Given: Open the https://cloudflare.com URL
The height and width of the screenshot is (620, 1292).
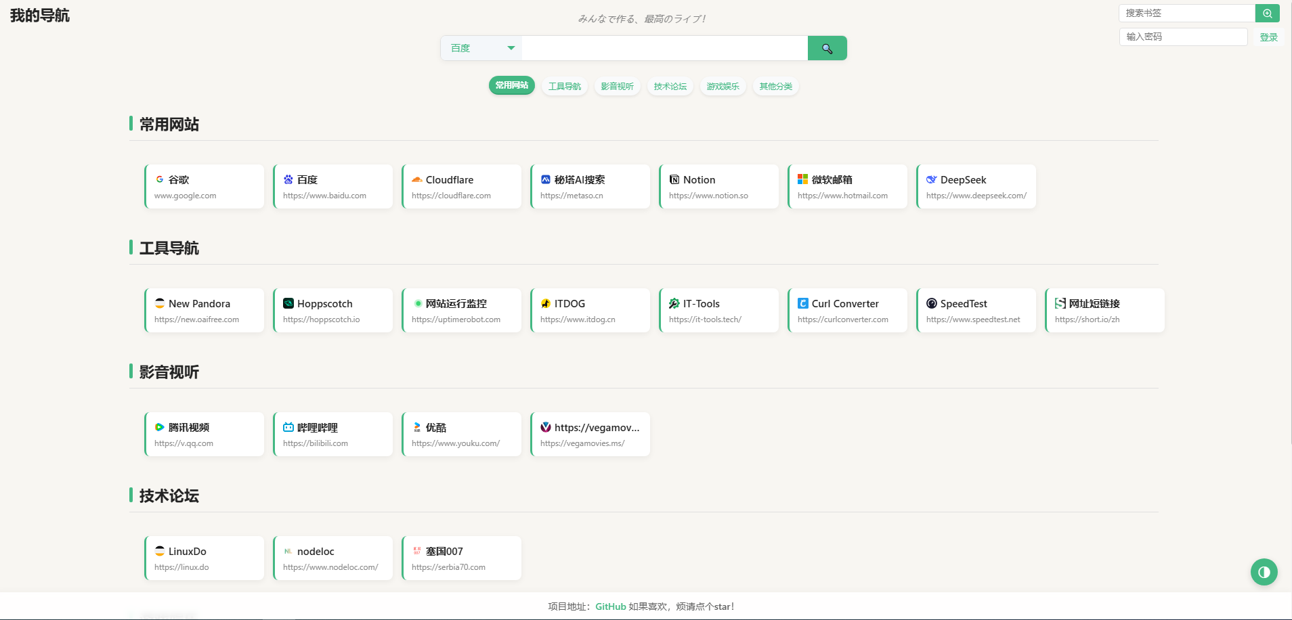Looking at the screenshot, I should (x=451, y=196).
